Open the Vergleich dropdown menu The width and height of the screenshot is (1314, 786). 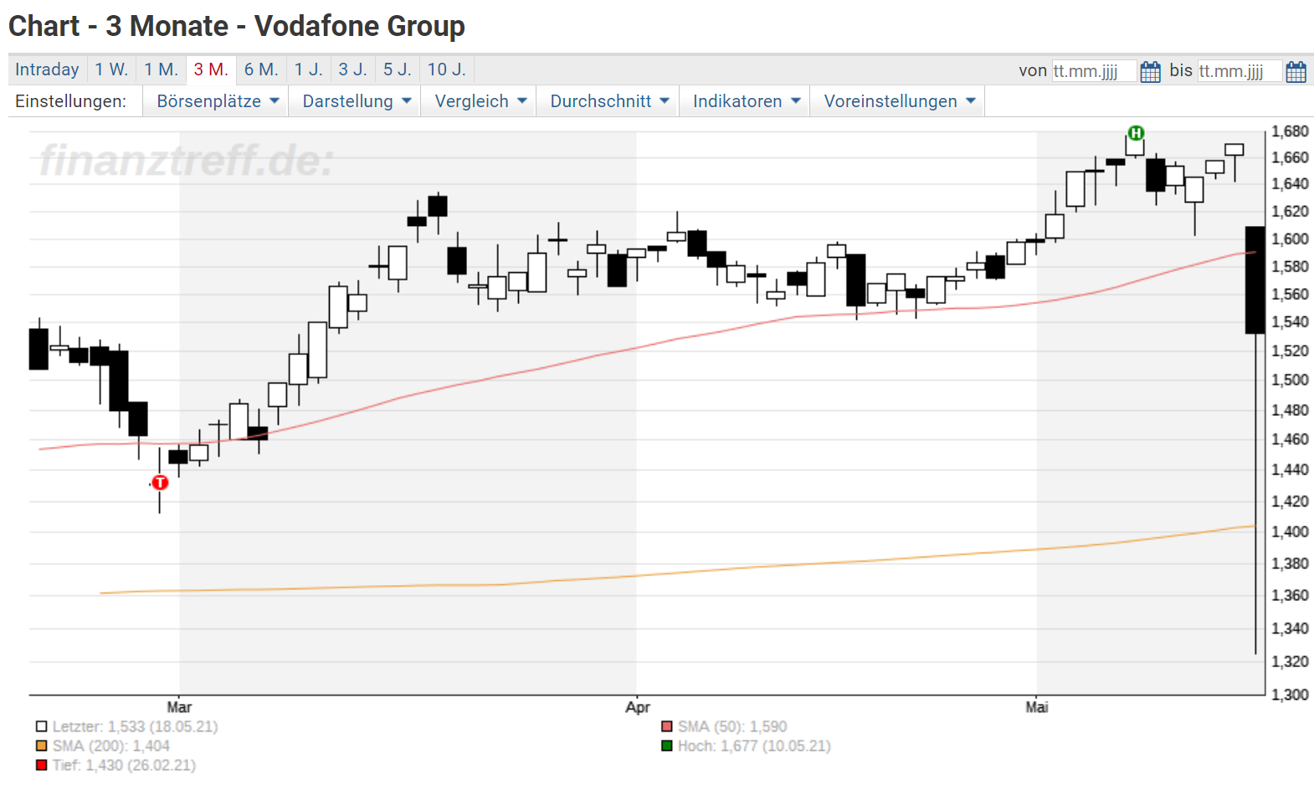(480, 101)
